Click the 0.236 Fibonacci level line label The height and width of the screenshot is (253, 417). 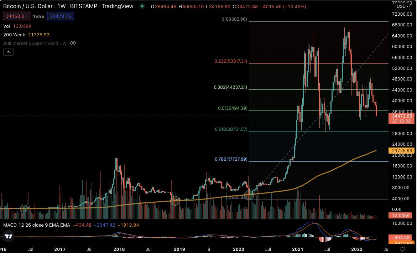pyautogui.click(x=231, y=61)
